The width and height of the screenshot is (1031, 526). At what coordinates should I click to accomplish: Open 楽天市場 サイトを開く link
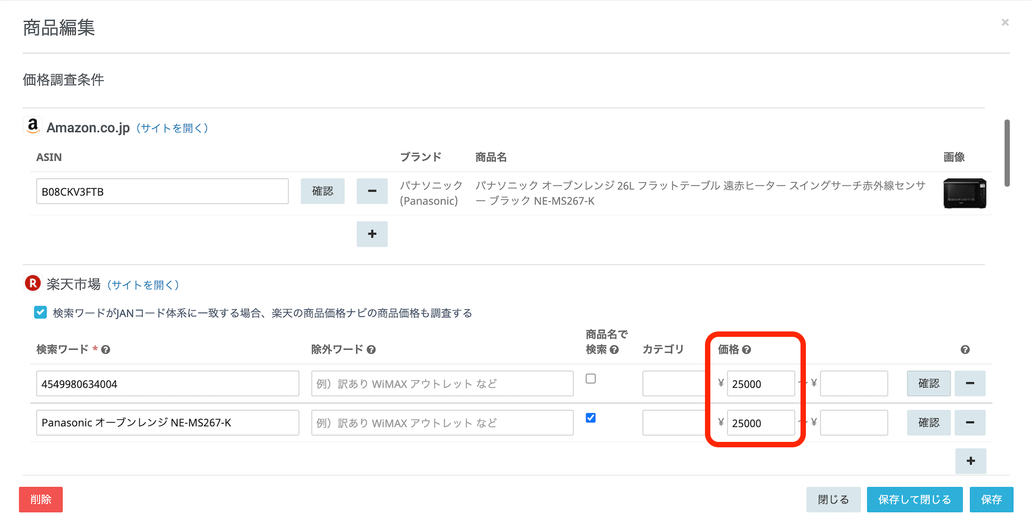(143, 285)
